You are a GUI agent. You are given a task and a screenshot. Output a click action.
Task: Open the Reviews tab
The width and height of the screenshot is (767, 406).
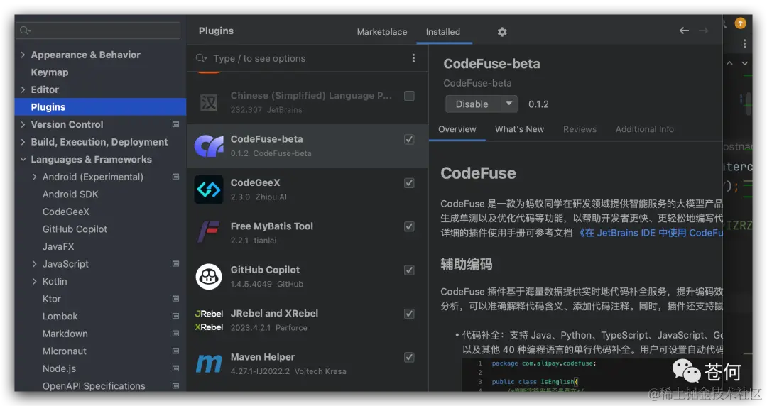tap(580, 129)
